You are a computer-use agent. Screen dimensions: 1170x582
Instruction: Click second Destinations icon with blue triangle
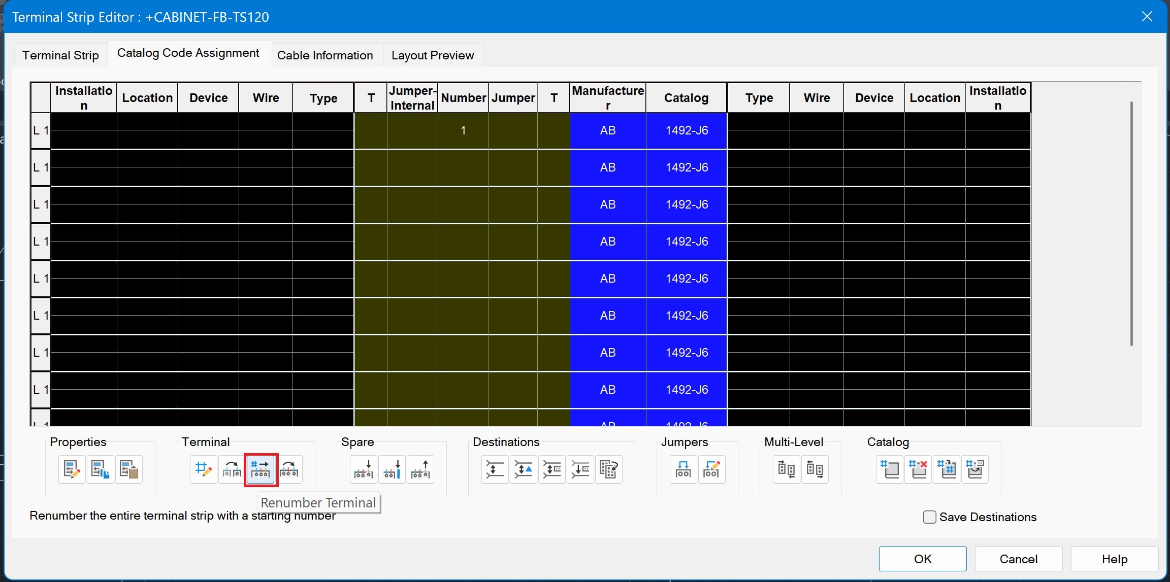[524, 469]
